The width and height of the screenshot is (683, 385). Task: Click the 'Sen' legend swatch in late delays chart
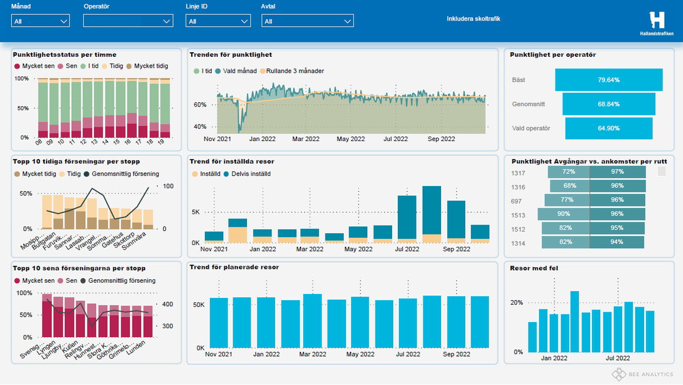60,280
